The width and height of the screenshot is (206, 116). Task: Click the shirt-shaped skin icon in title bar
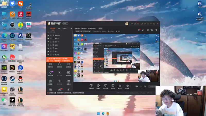click(x=145, y=24)
